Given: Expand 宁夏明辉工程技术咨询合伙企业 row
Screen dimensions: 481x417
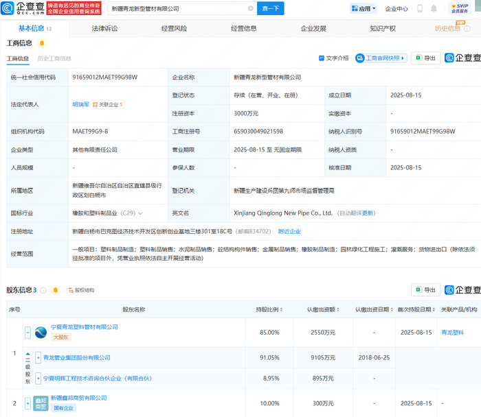Looking at the screenshot, I should tap(38, 379).
